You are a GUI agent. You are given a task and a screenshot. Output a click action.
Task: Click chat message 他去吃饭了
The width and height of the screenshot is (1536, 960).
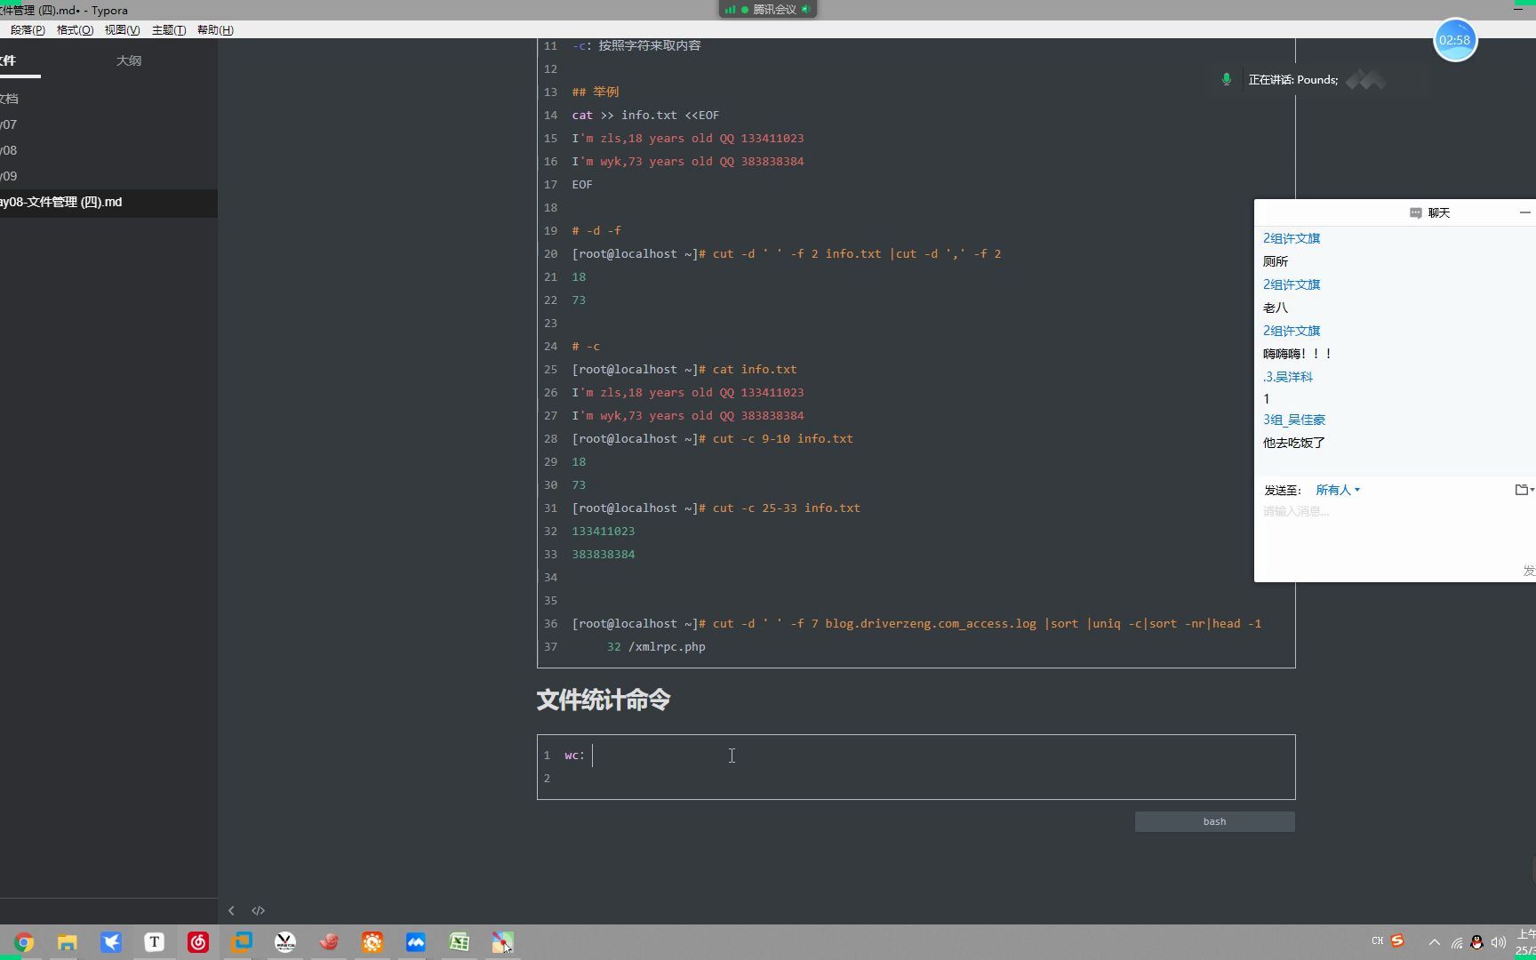[1294, 443]
